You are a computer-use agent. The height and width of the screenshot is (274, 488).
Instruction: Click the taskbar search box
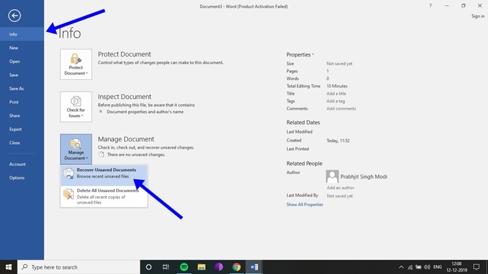pos(79,267)
